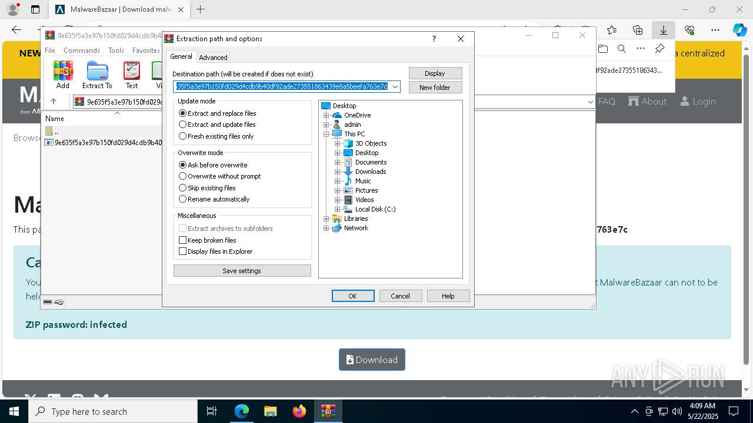Image resolution: width=753 pixels, height=423 pixels.
Task: Open the browser downloads icon
Action: click(x=663, y=30)
